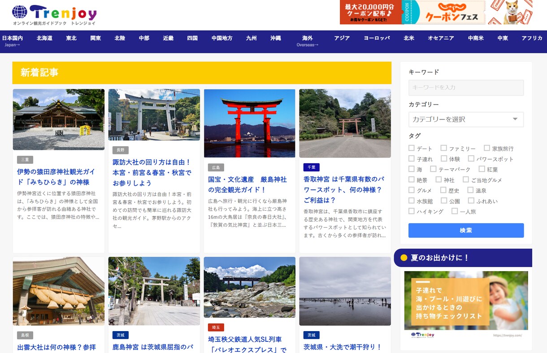Check the グルメ tag checkbox
This screenshot has width=547, height=353.
[x=412, y=190]
